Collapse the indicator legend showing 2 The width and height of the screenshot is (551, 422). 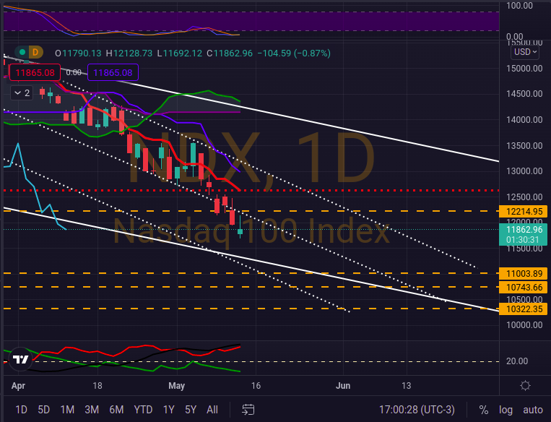point(22,93)
